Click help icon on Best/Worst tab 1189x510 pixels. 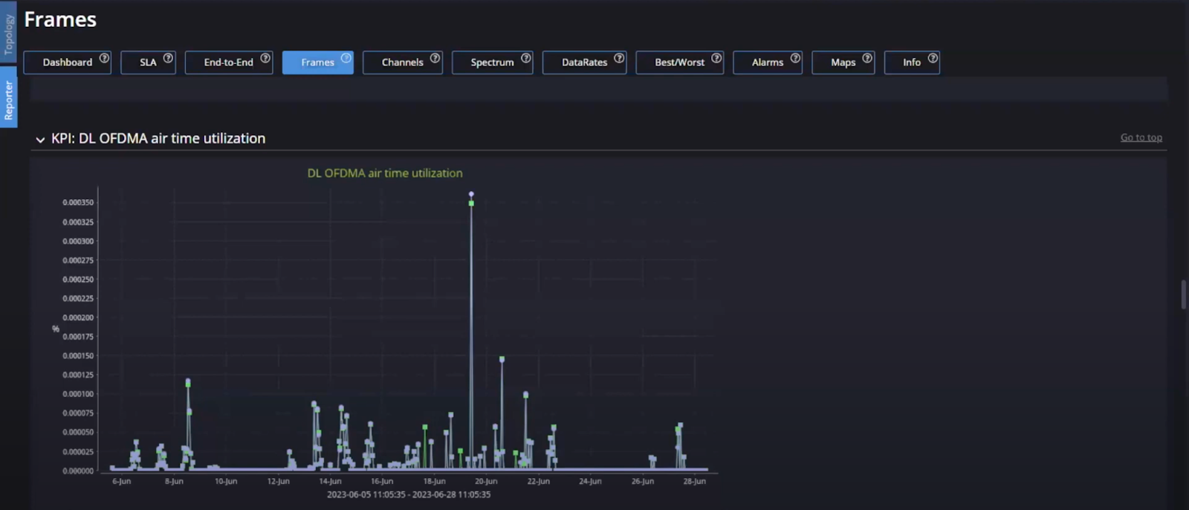pyautogui.click(x=716, y=58)
